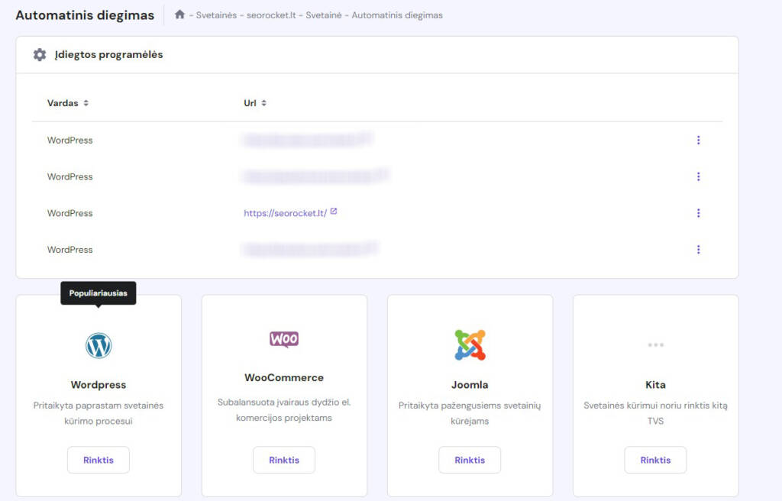Open three-dot menu for last WordPress row
This screenshot has width=782, height=501.
(698, 250)
